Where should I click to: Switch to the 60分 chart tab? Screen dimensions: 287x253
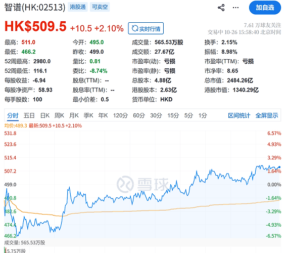[x=139, y=115]
